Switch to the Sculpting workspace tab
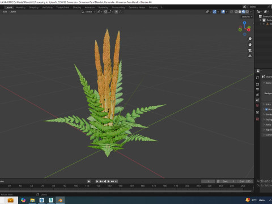Screen dimensions: 272x204 click(x=33, y=7)
